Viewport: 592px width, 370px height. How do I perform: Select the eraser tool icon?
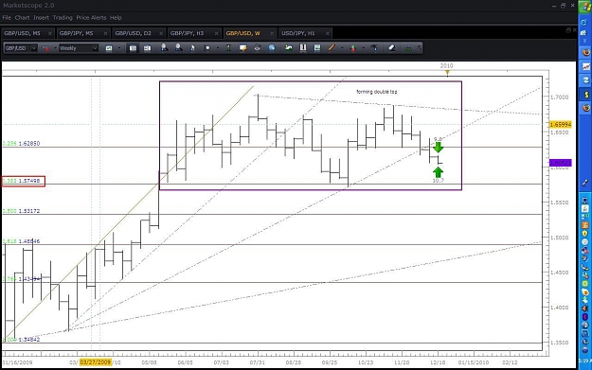click(392, 48)
